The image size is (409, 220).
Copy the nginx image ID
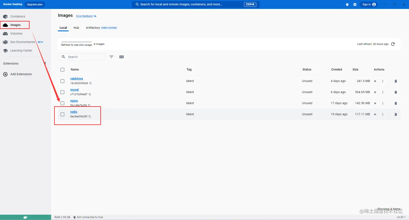point(89,105)
